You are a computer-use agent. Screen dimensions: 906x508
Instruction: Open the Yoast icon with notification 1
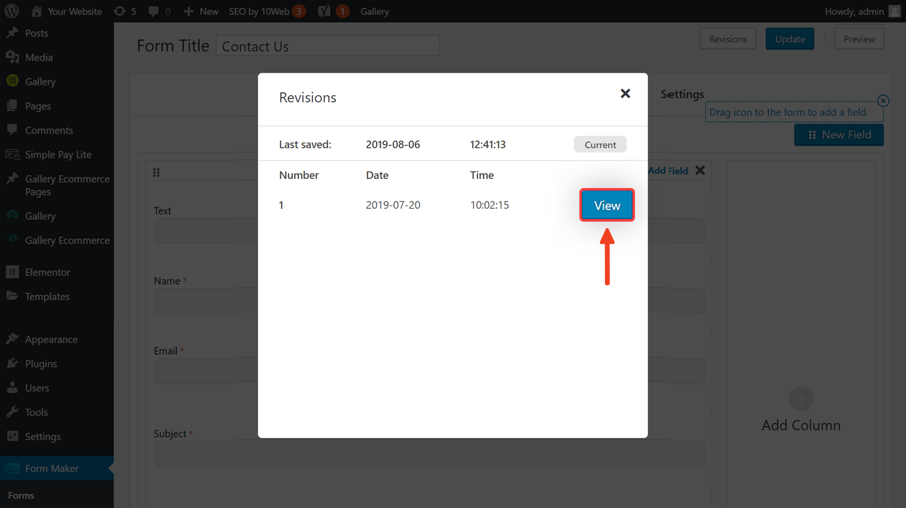pos(324,11)
